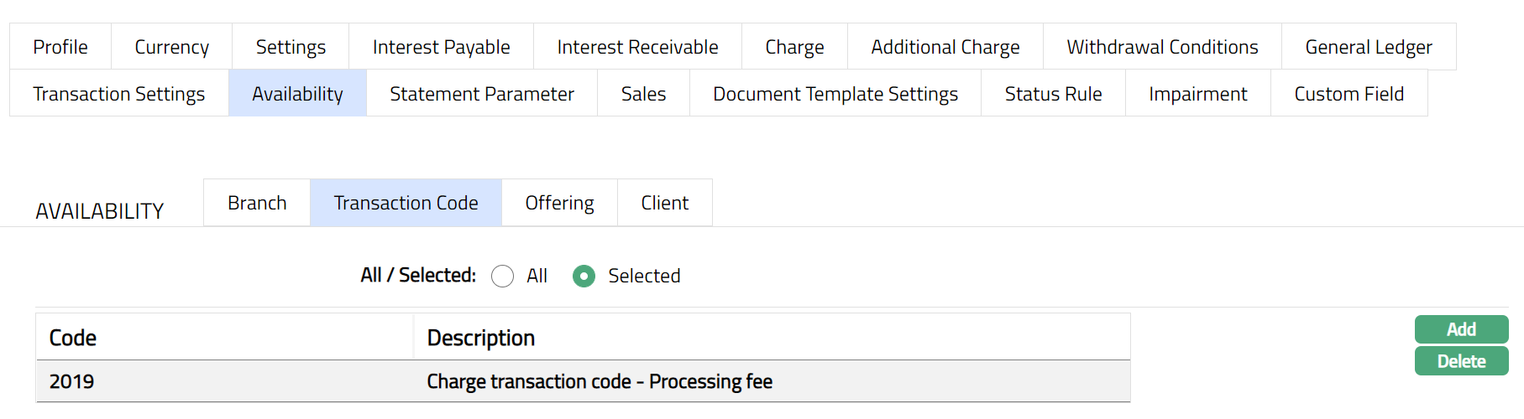Switch to the Additional Charge tab

pos(945,47)
